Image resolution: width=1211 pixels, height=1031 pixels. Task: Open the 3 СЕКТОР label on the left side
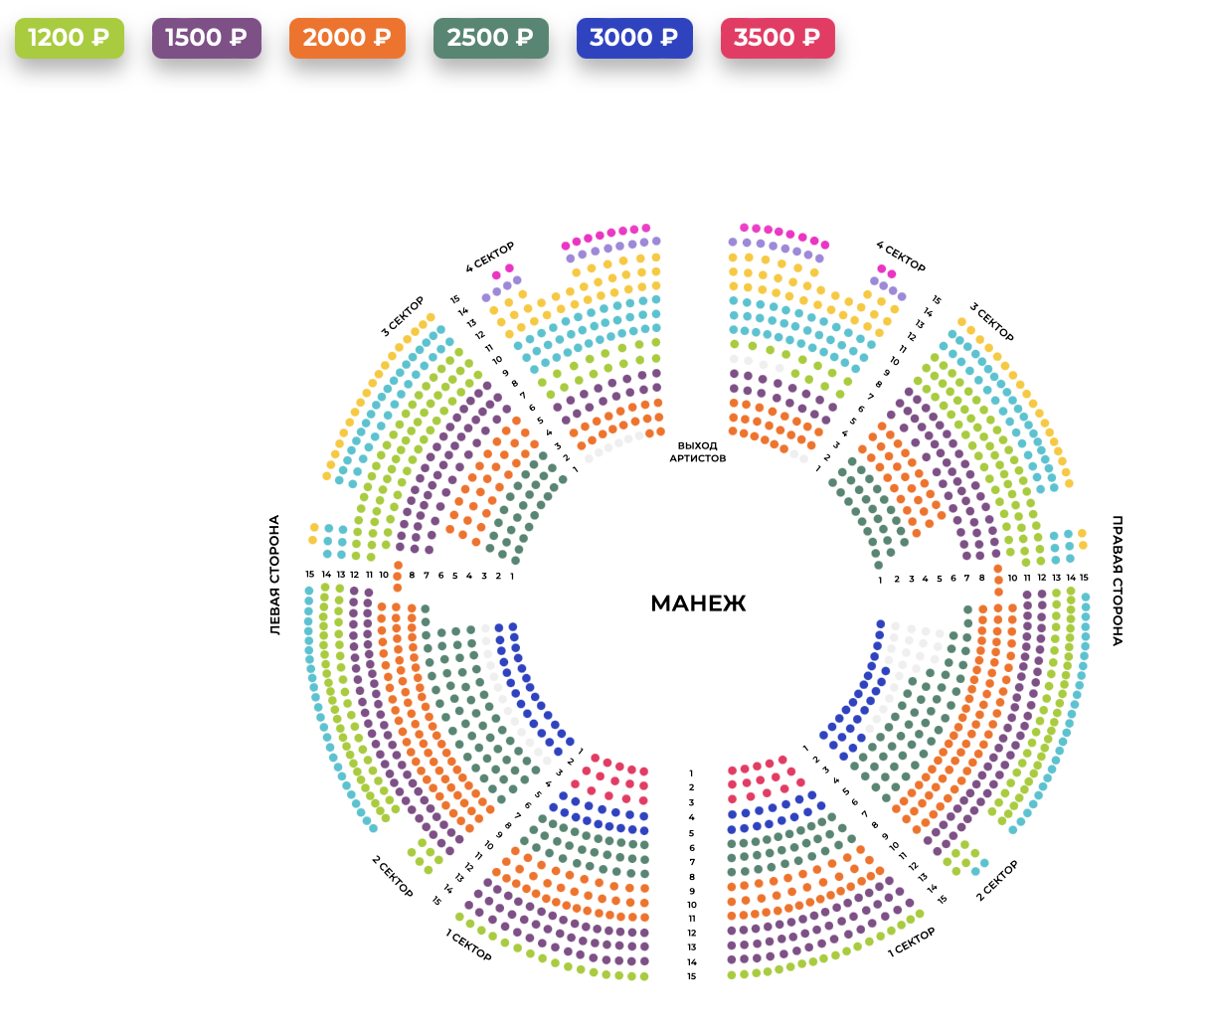click(403, 316)
